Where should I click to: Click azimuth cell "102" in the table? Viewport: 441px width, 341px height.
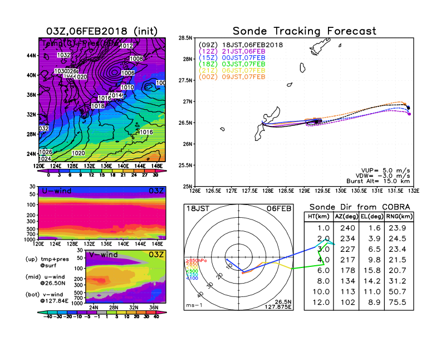pos(347,303)
